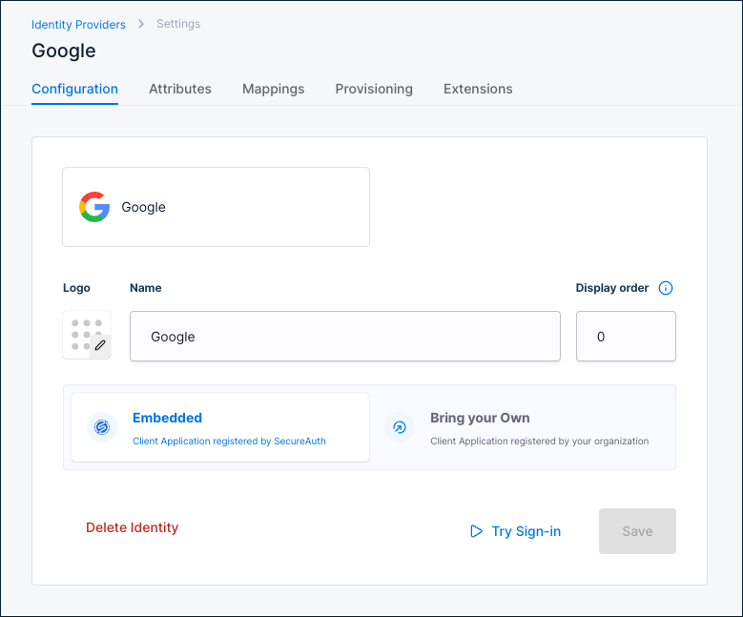The image size is (743, 617).
Task: Click the Display order label
Action: 611,288
